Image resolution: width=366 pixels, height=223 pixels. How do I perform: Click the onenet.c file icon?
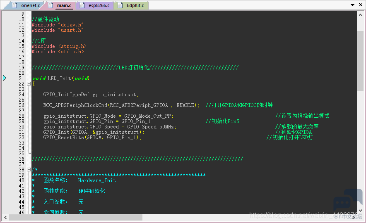coord(15,5)
